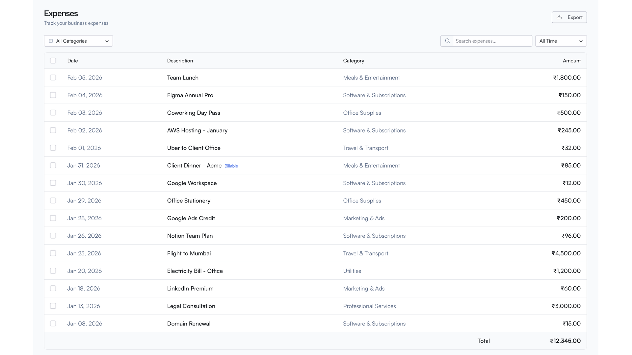Open the All Categories dropdown
This screenshot has width=632, height=355.
(x=78, y=41)
